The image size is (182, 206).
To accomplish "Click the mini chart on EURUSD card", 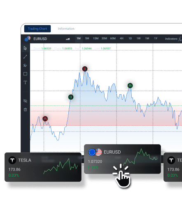I will click(x=140, y=157).
